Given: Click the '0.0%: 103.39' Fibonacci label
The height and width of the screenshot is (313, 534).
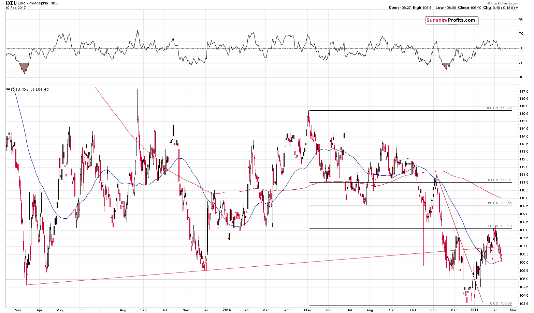Looking at the screenshot, I should [x=501, y=303].
